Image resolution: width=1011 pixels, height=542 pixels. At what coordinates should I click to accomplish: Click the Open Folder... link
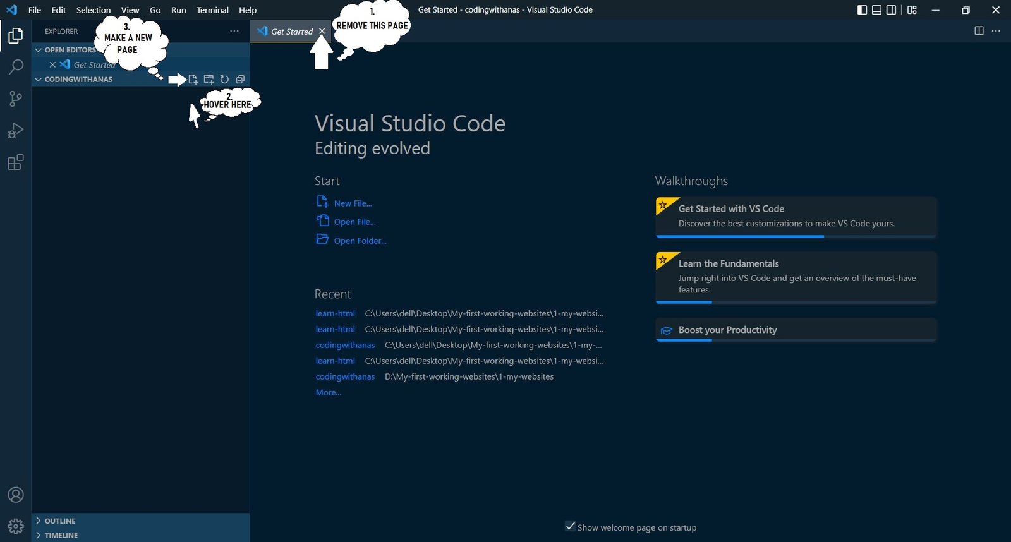(360, 241)
